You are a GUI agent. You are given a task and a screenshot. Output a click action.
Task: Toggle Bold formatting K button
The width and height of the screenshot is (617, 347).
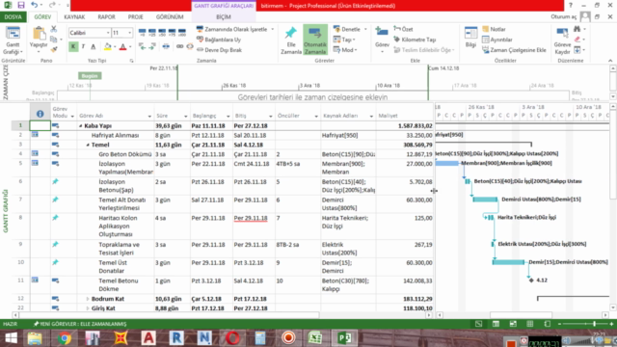click(73, 47)
